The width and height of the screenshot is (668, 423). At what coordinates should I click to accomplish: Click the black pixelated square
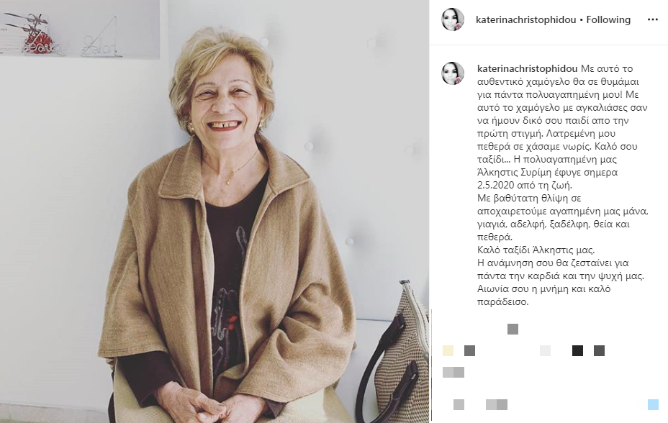578,350
